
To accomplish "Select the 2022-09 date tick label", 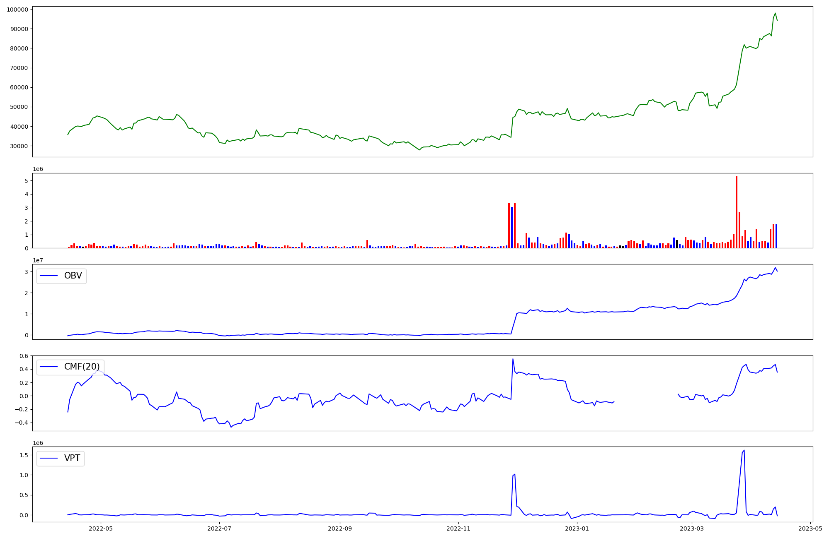I will point(340,528).
